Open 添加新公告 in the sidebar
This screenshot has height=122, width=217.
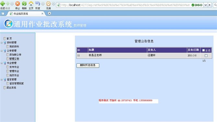[15, 55]
